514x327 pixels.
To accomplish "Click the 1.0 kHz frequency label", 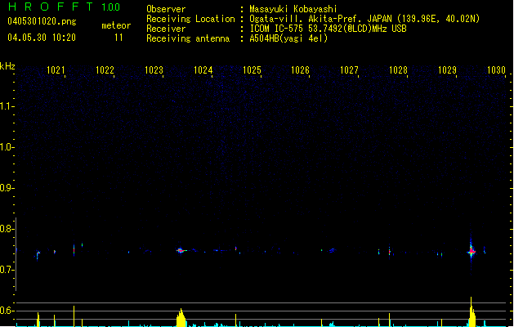I will [x=7, y=147].
